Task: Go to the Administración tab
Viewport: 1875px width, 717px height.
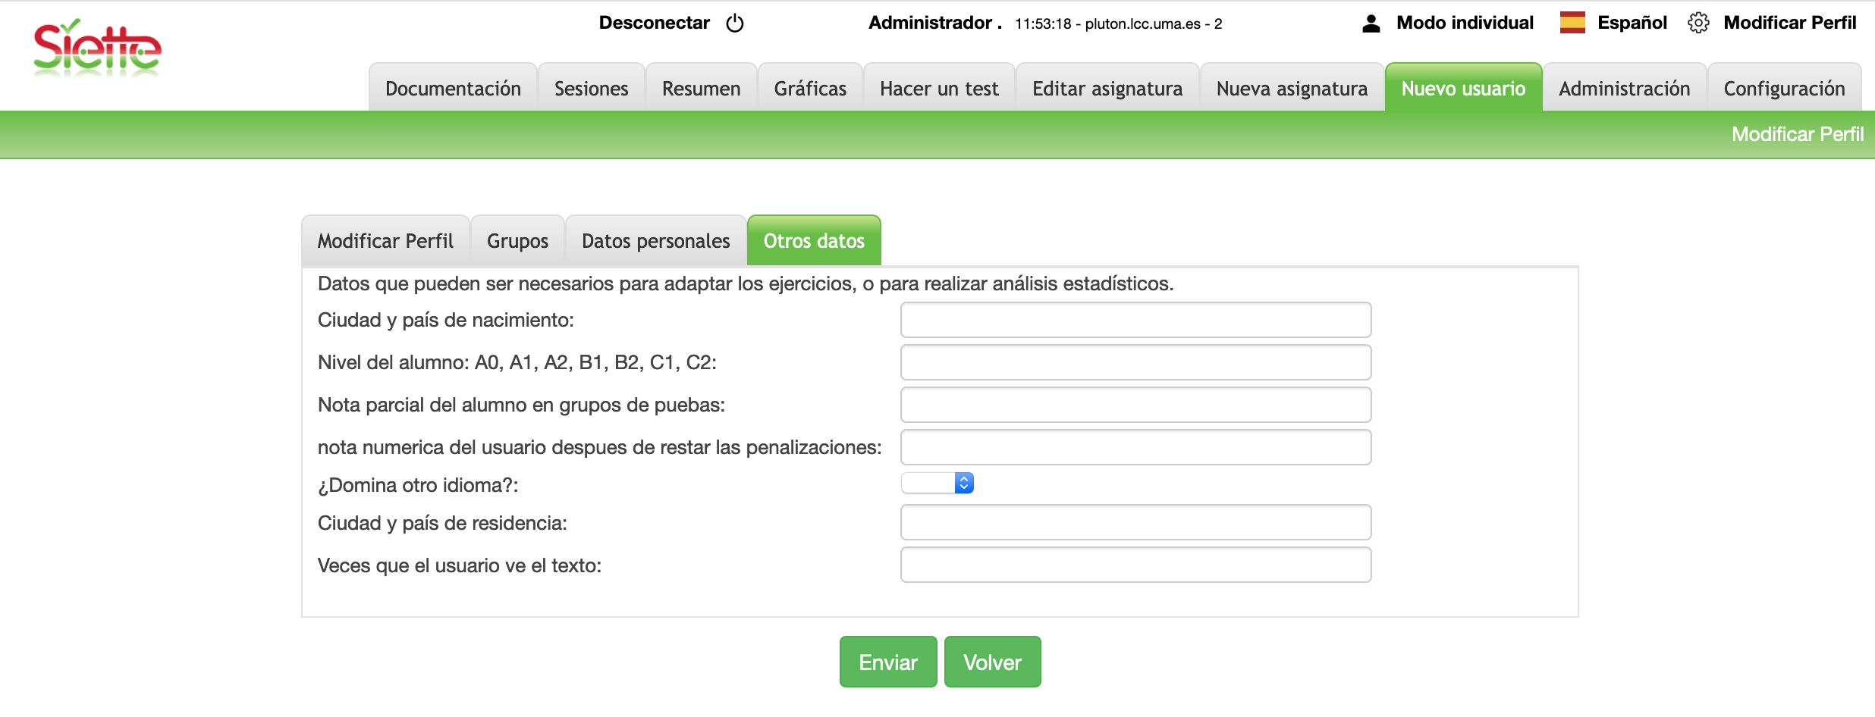Action: coord(1624,89)
